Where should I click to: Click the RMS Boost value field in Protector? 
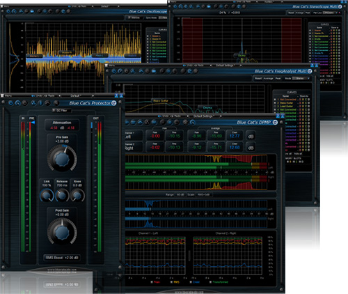pos(62,258)
